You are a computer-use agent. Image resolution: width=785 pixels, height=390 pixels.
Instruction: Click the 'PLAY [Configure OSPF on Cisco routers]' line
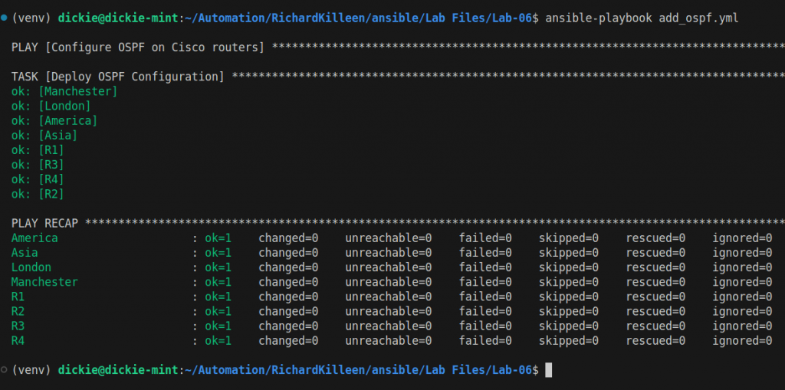pos(138,48)
